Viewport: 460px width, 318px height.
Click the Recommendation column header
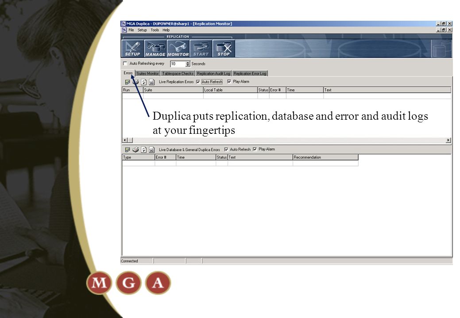325,157
